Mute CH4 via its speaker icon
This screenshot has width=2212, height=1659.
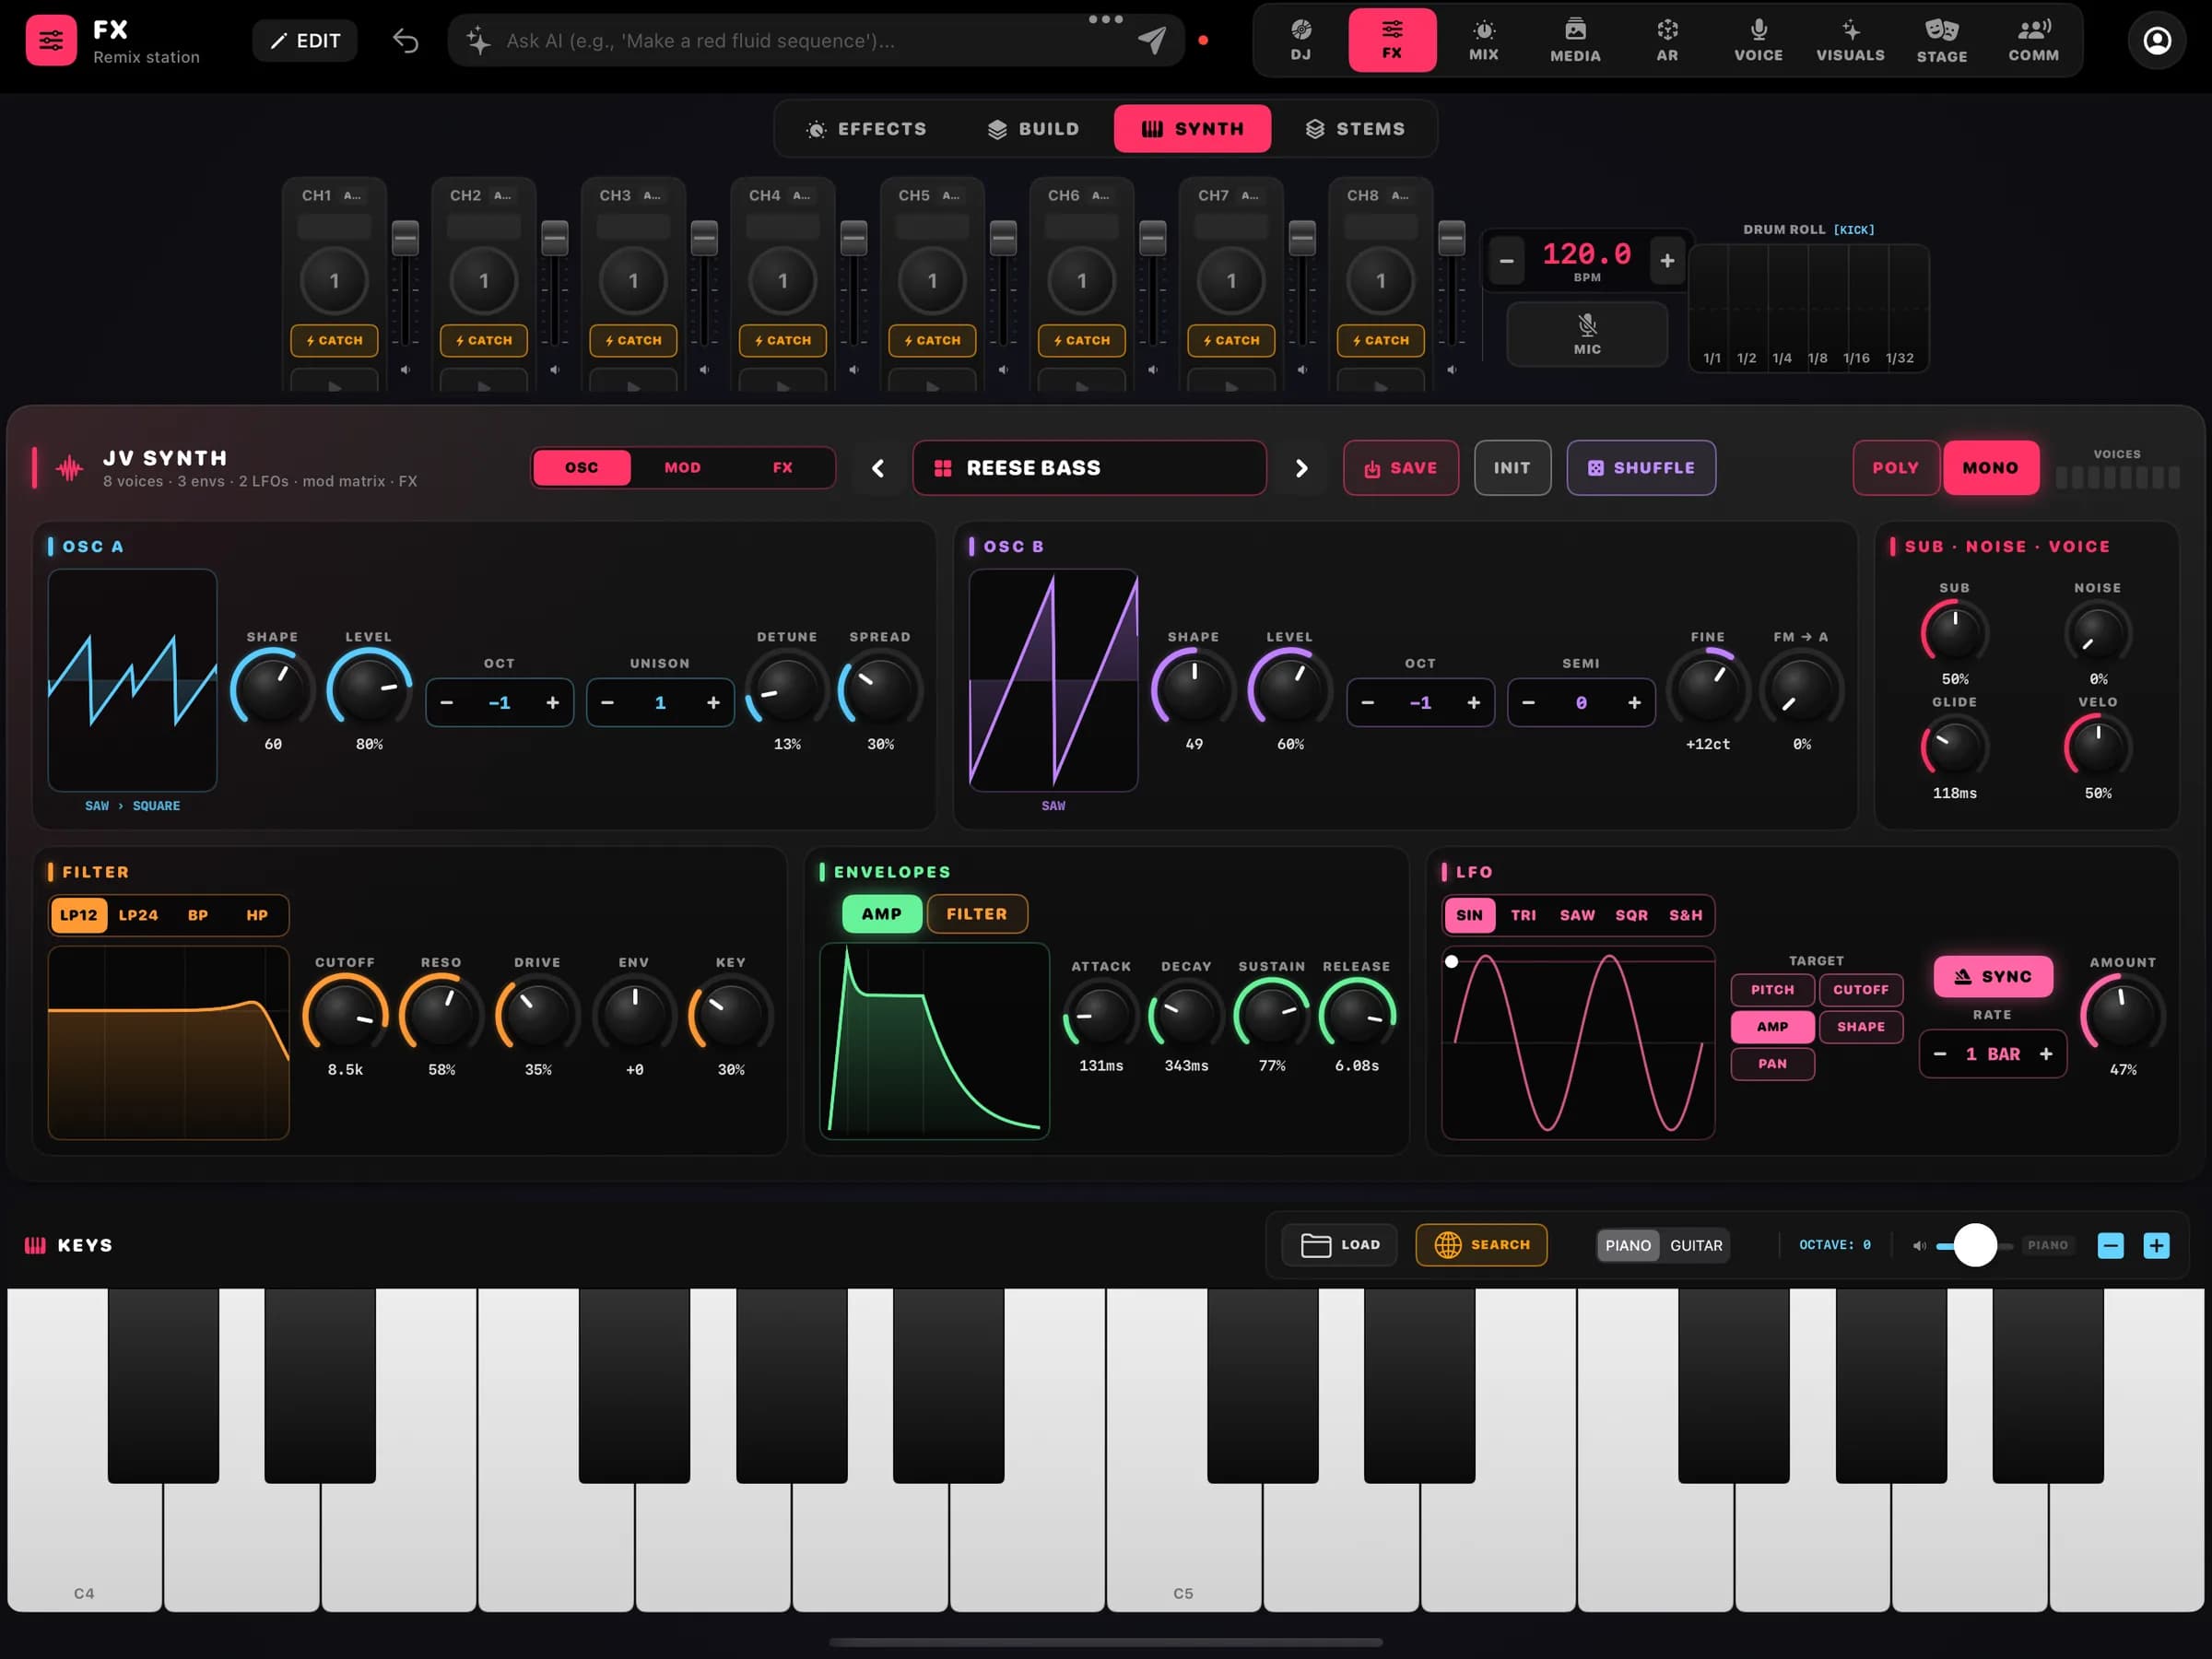pos(853,369)
